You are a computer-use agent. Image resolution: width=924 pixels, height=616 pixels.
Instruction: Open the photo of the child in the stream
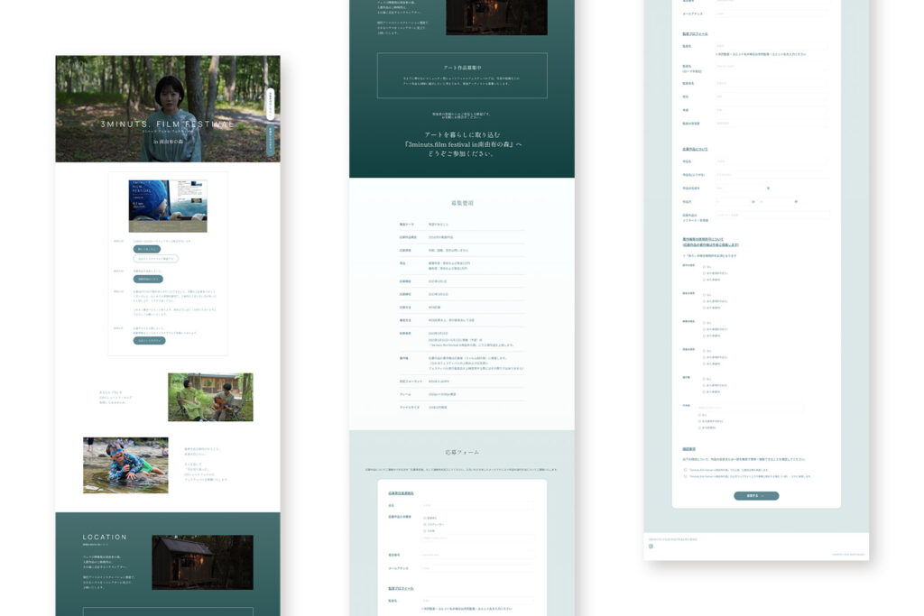pos(125,464)
